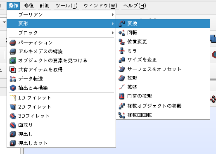Expand the 変形 submenu arrow
This screenshot has width=216, height=154.
click(113, 24)
